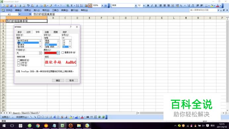
Task: Toggle the Normal font checkbox
Action: point(63,52)
